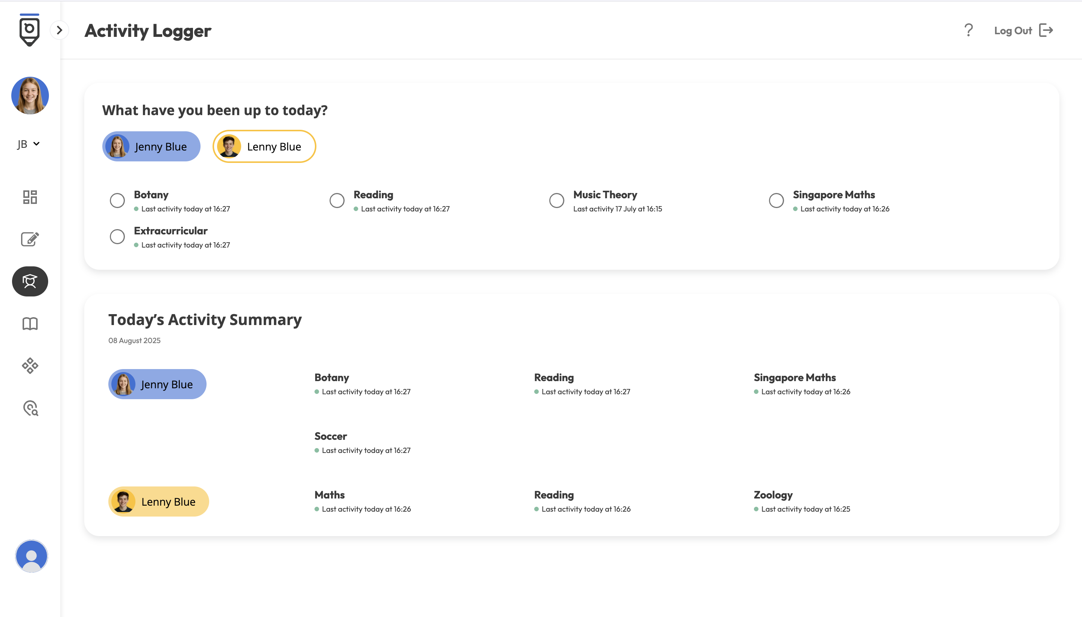Image resolution: width=1082 pixels, height=617 pixels.
Task: Click Botany entry in Jenny's summary
Action: tap(362, 384)
